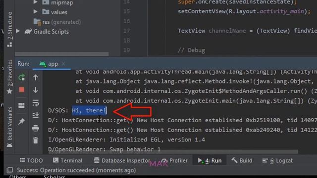Toggle soft-wrap in the console output
Screen dimensions: 317x178
pyautogui.click(x=36, y=103)
